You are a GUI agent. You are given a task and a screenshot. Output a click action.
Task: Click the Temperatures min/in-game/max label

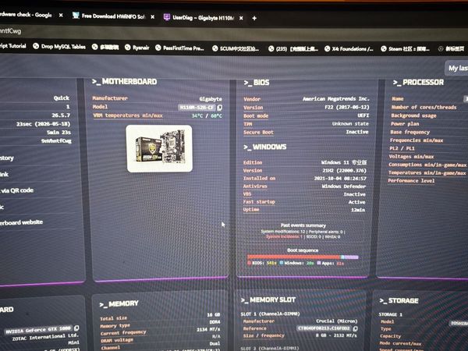[427, 172]
